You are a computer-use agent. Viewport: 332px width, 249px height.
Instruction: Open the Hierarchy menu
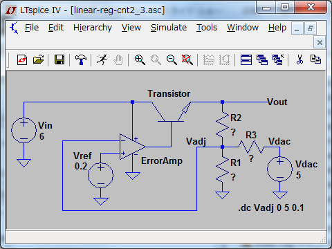[93, 28]
